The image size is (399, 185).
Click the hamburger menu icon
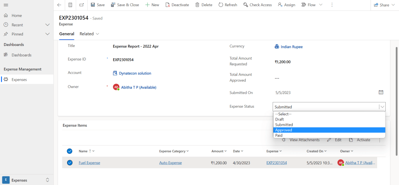pos(6,5)
